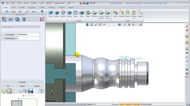The width and height of the screenshot is (190, 106).
Task: Open dropdown arrow next to yellow sphere icon
Action: click(136, 25)
